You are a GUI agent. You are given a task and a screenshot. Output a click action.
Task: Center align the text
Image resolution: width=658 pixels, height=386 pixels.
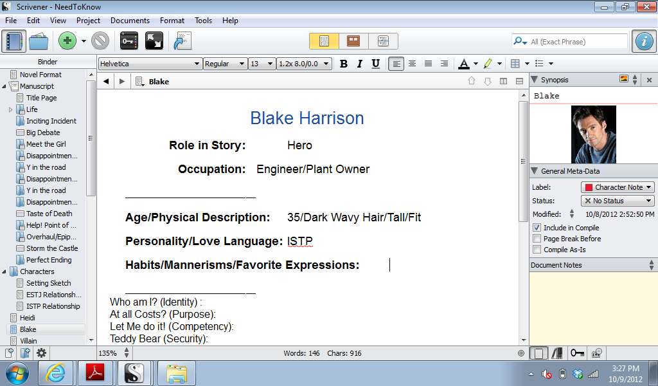pyautogui.click(x=412, y=64)
